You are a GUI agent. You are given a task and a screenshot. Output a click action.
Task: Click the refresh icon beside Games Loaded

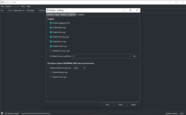point(2,113)
